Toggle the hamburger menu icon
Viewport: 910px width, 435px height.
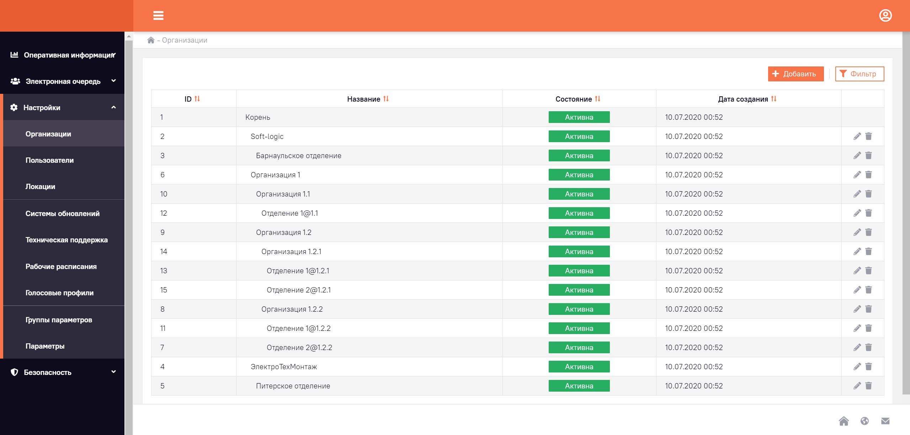[158, 16]
